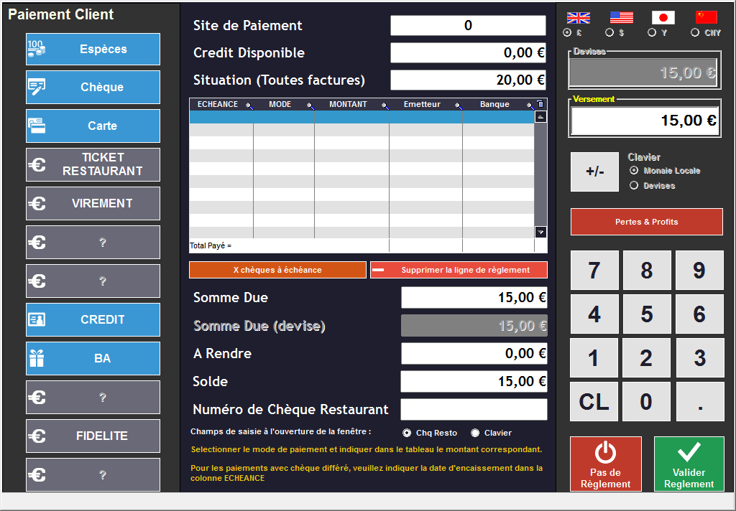Select the CNY currency radio button
The height and width of the screenshot is (511, 736).
(x=695, y=32)
